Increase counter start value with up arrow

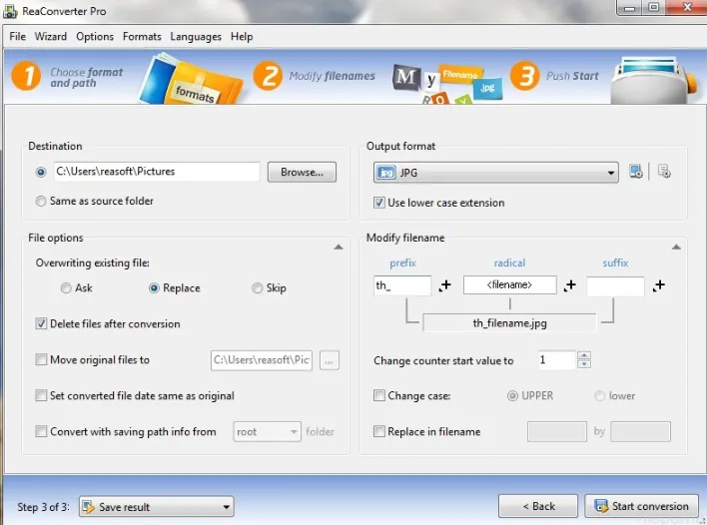coord(584,355)
